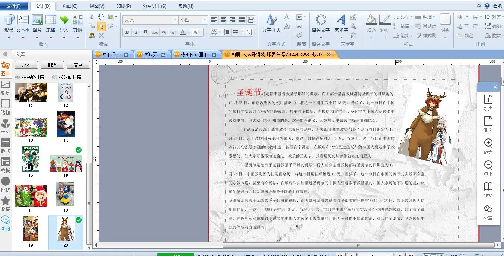Screen dimensions: 504x256
Task: Click the 清空 clear button in gallery
Action: 78,65
